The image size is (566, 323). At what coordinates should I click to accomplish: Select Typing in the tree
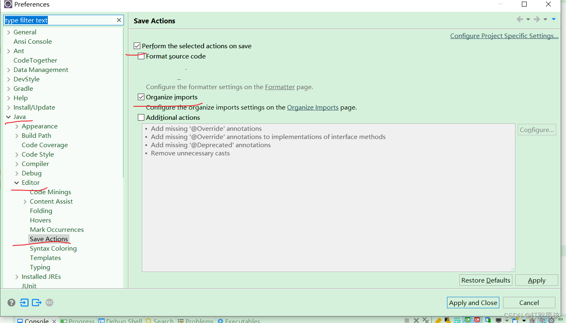click(40, 267)
